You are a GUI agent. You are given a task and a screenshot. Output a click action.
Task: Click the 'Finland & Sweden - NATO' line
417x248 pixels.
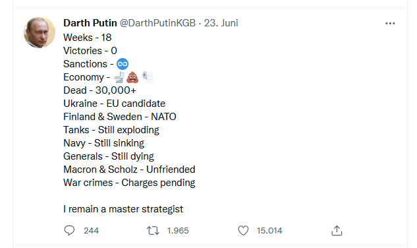120,117
